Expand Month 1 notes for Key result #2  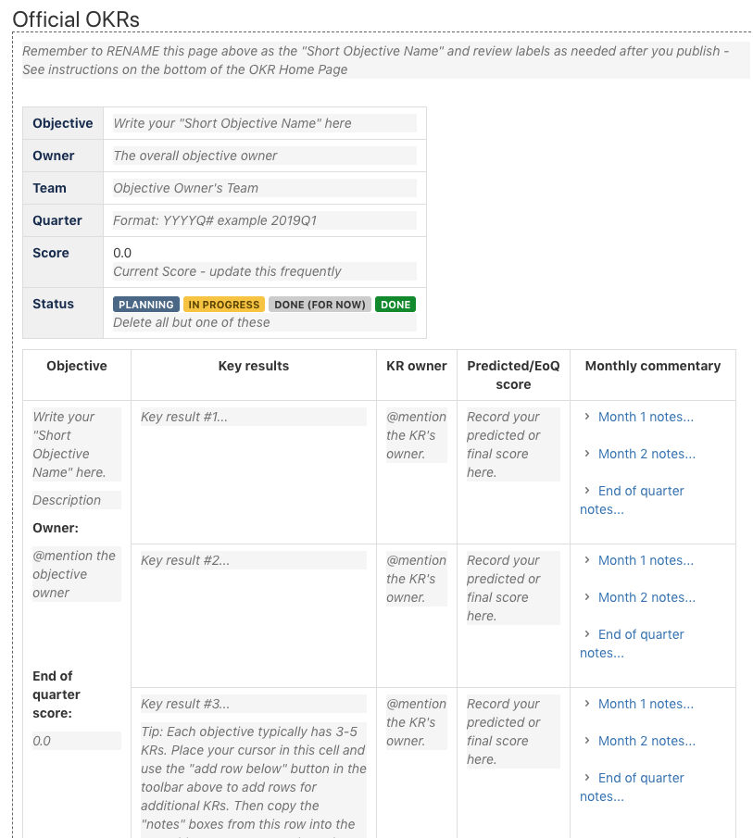pos(646,560)
